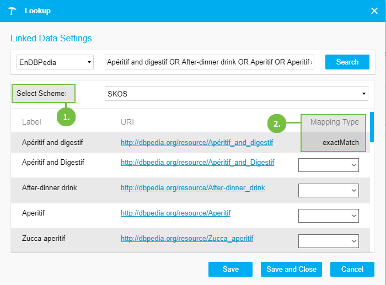Visit the Zucca_aperitif resource link

(x=187, y=239)
